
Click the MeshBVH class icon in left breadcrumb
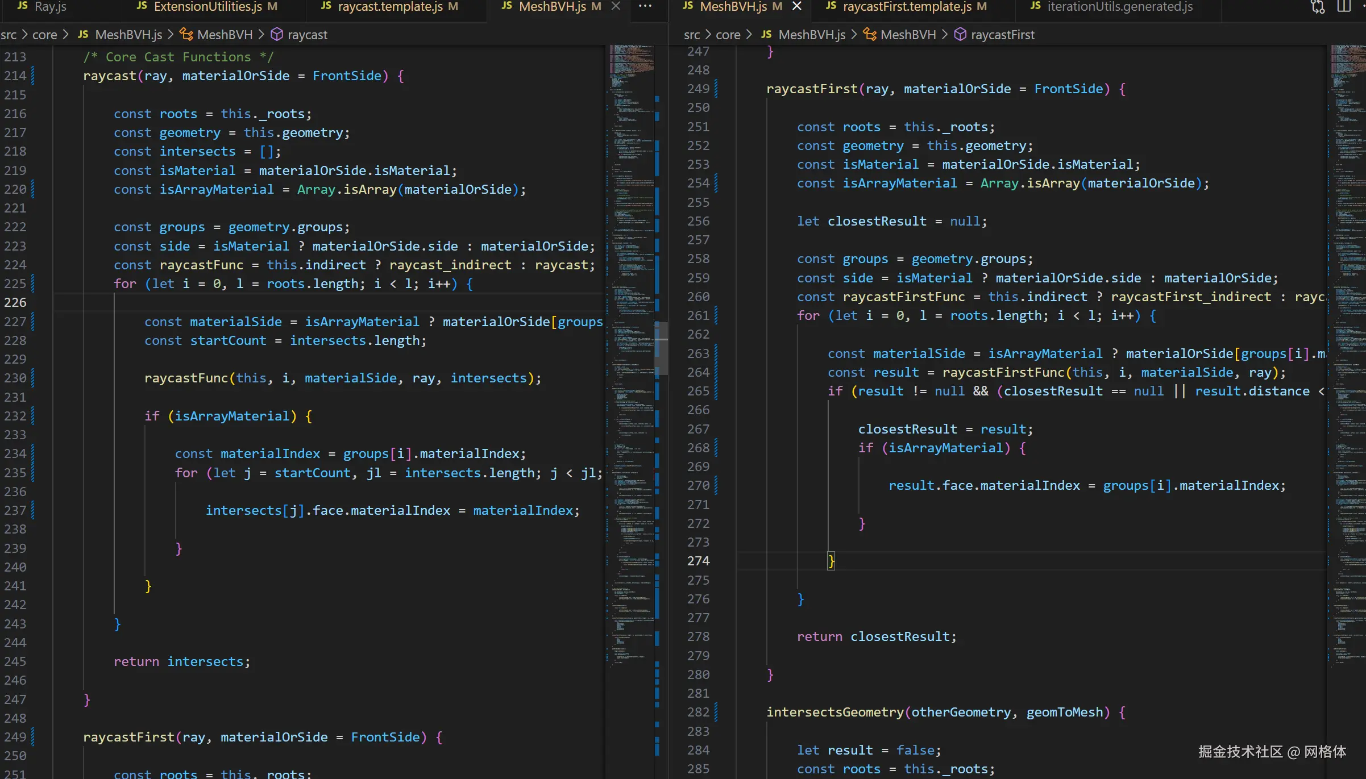point(186,35)
